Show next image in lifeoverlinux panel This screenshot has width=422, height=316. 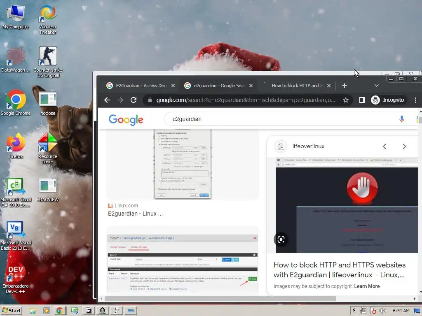[x=404, y=146]
